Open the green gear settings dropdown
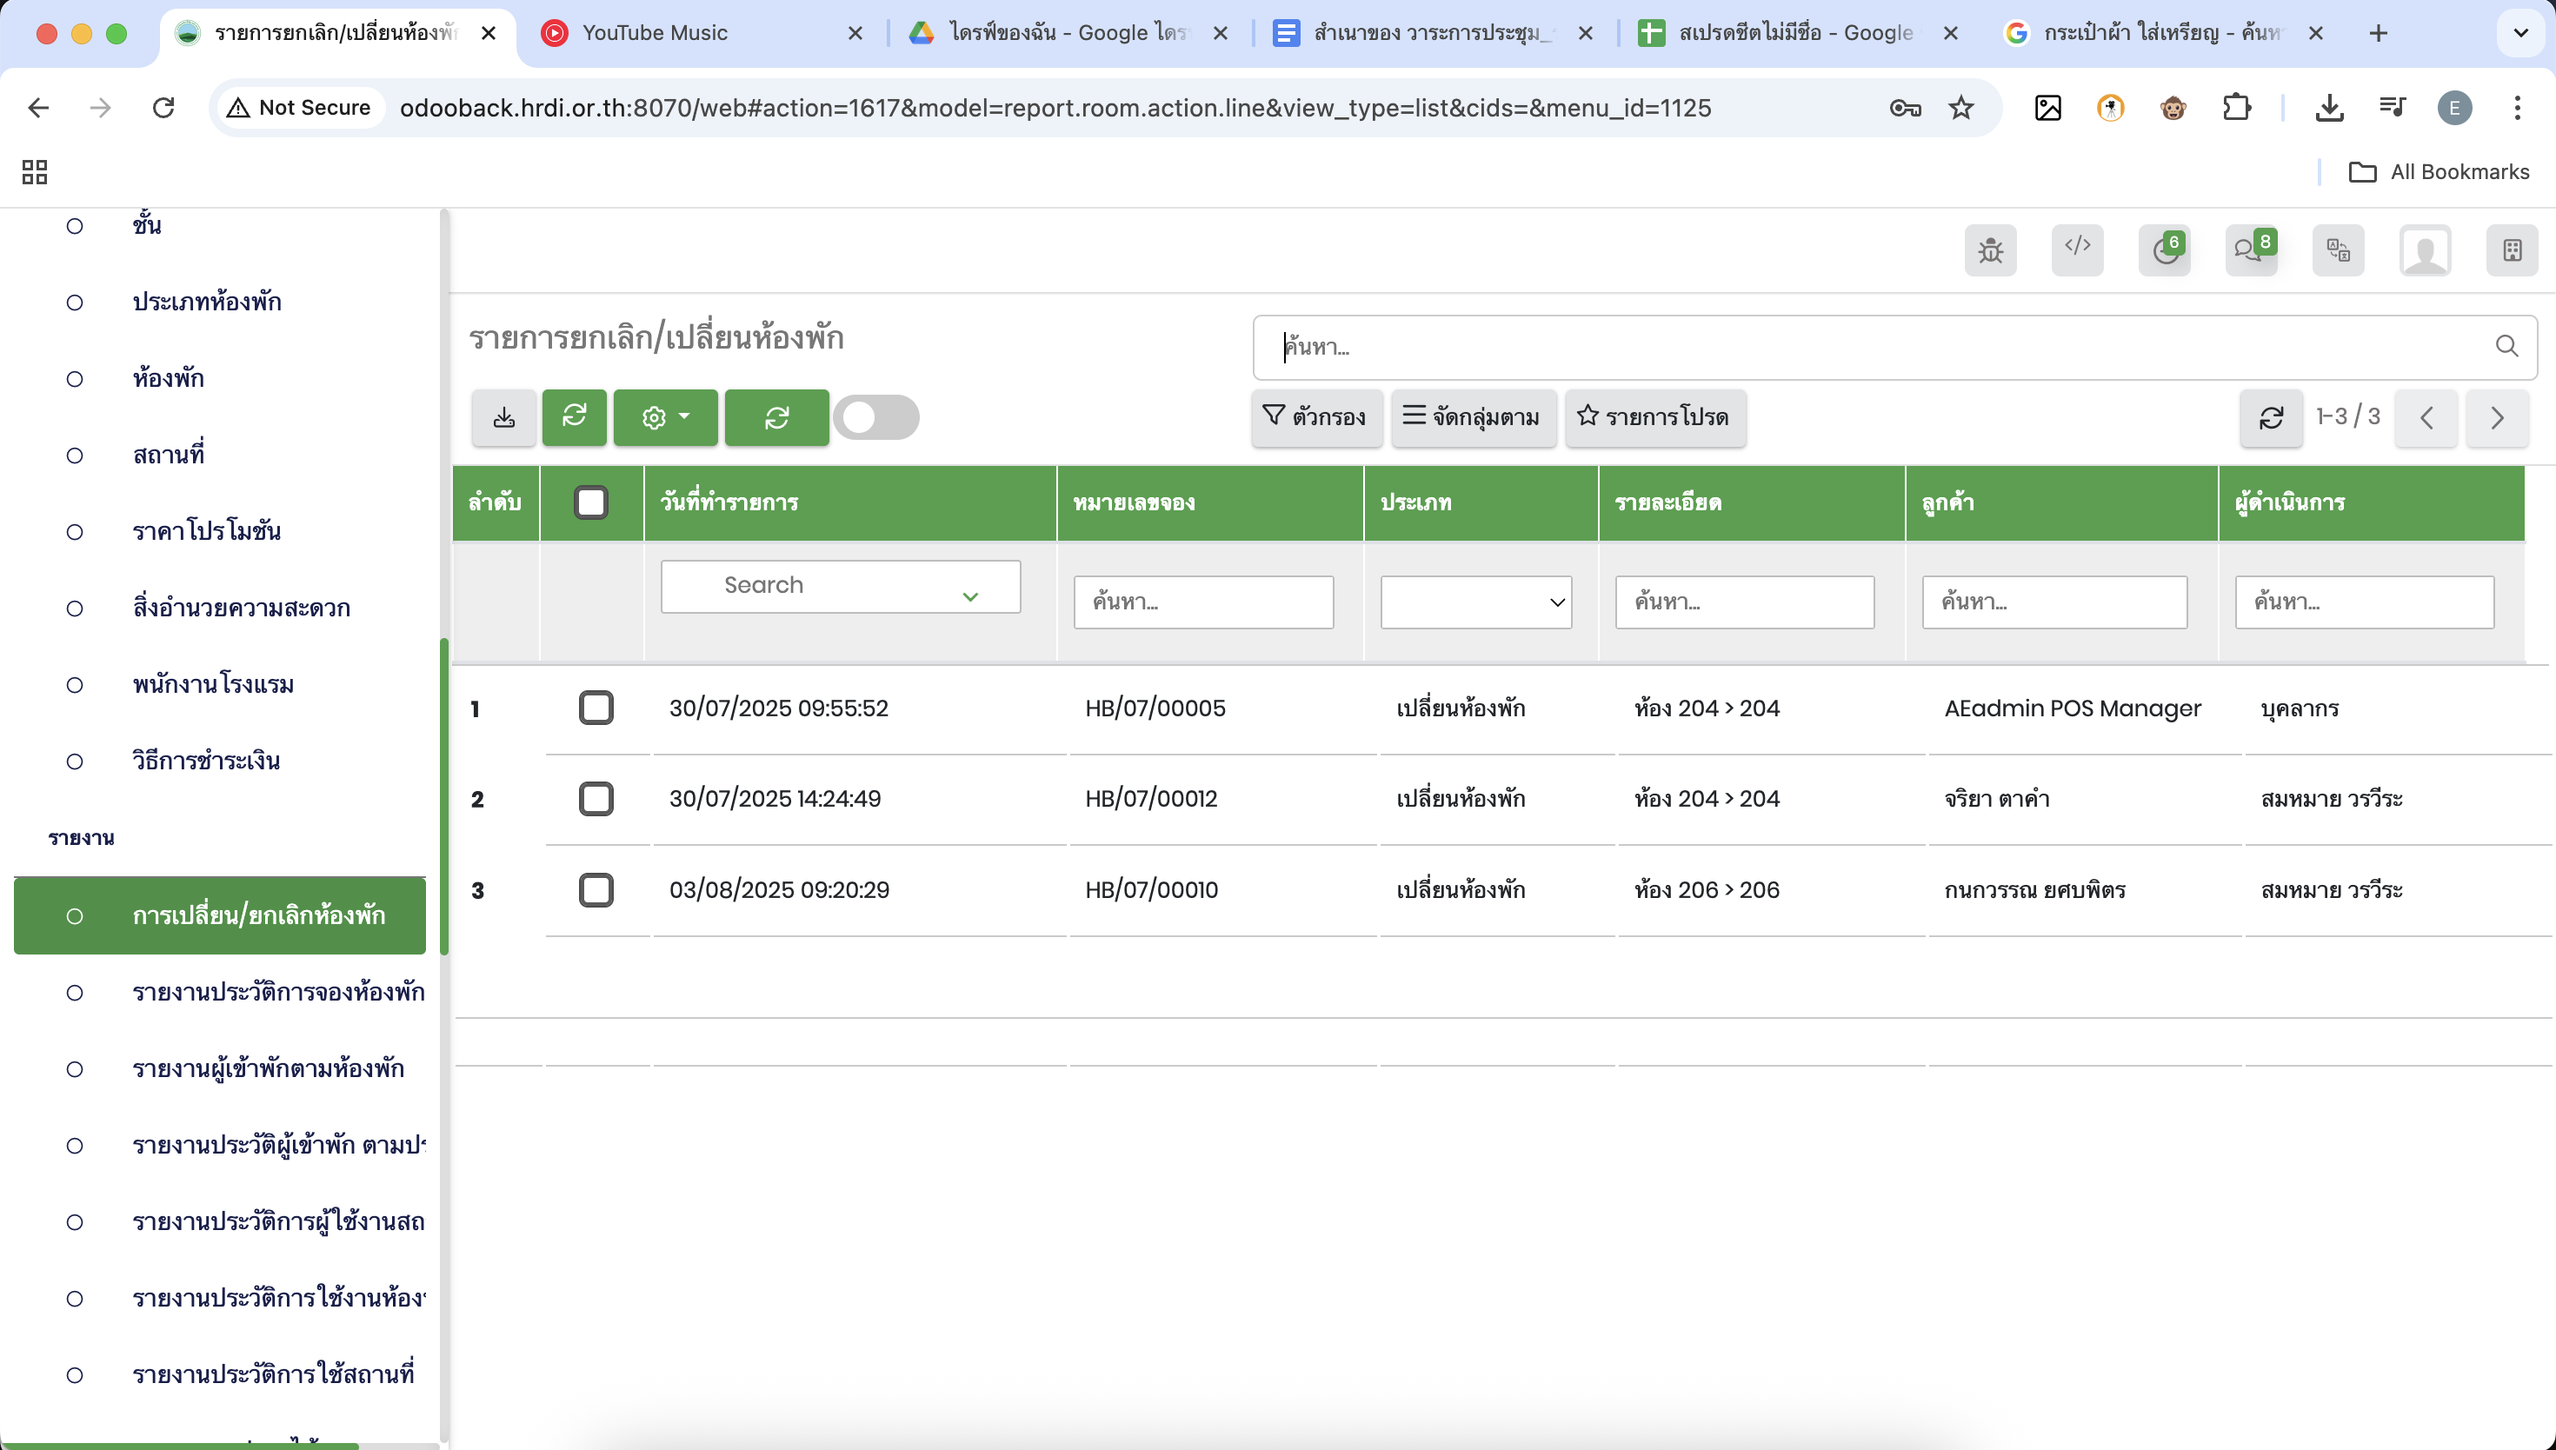 tap(665, 417)
